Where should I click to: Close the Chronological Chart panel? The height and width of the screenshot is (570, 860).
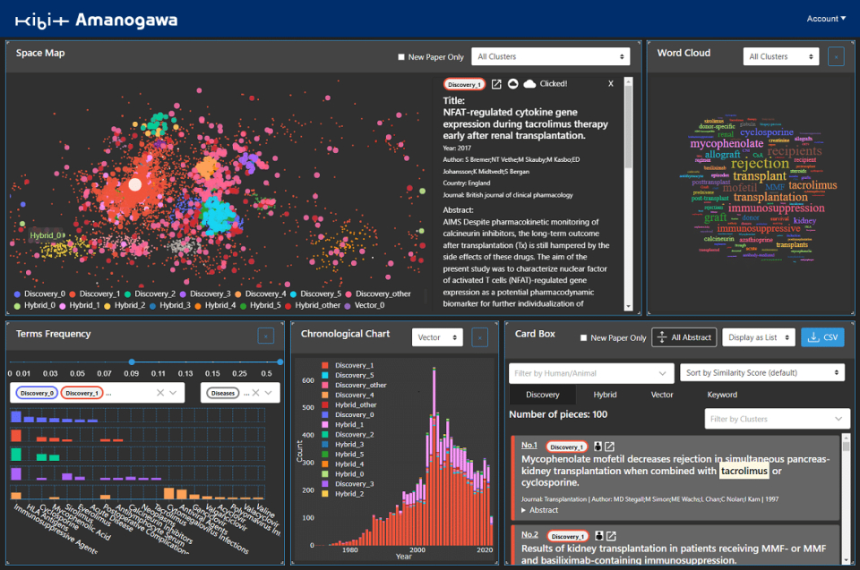[480, 337]
